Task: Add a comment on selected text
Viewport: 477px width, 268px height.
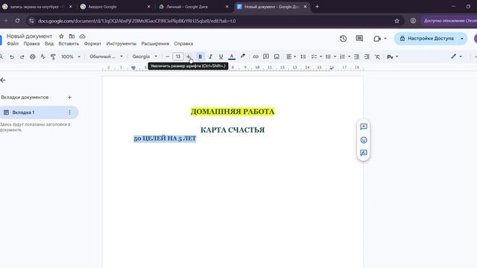Action: [x=364, y=127]
